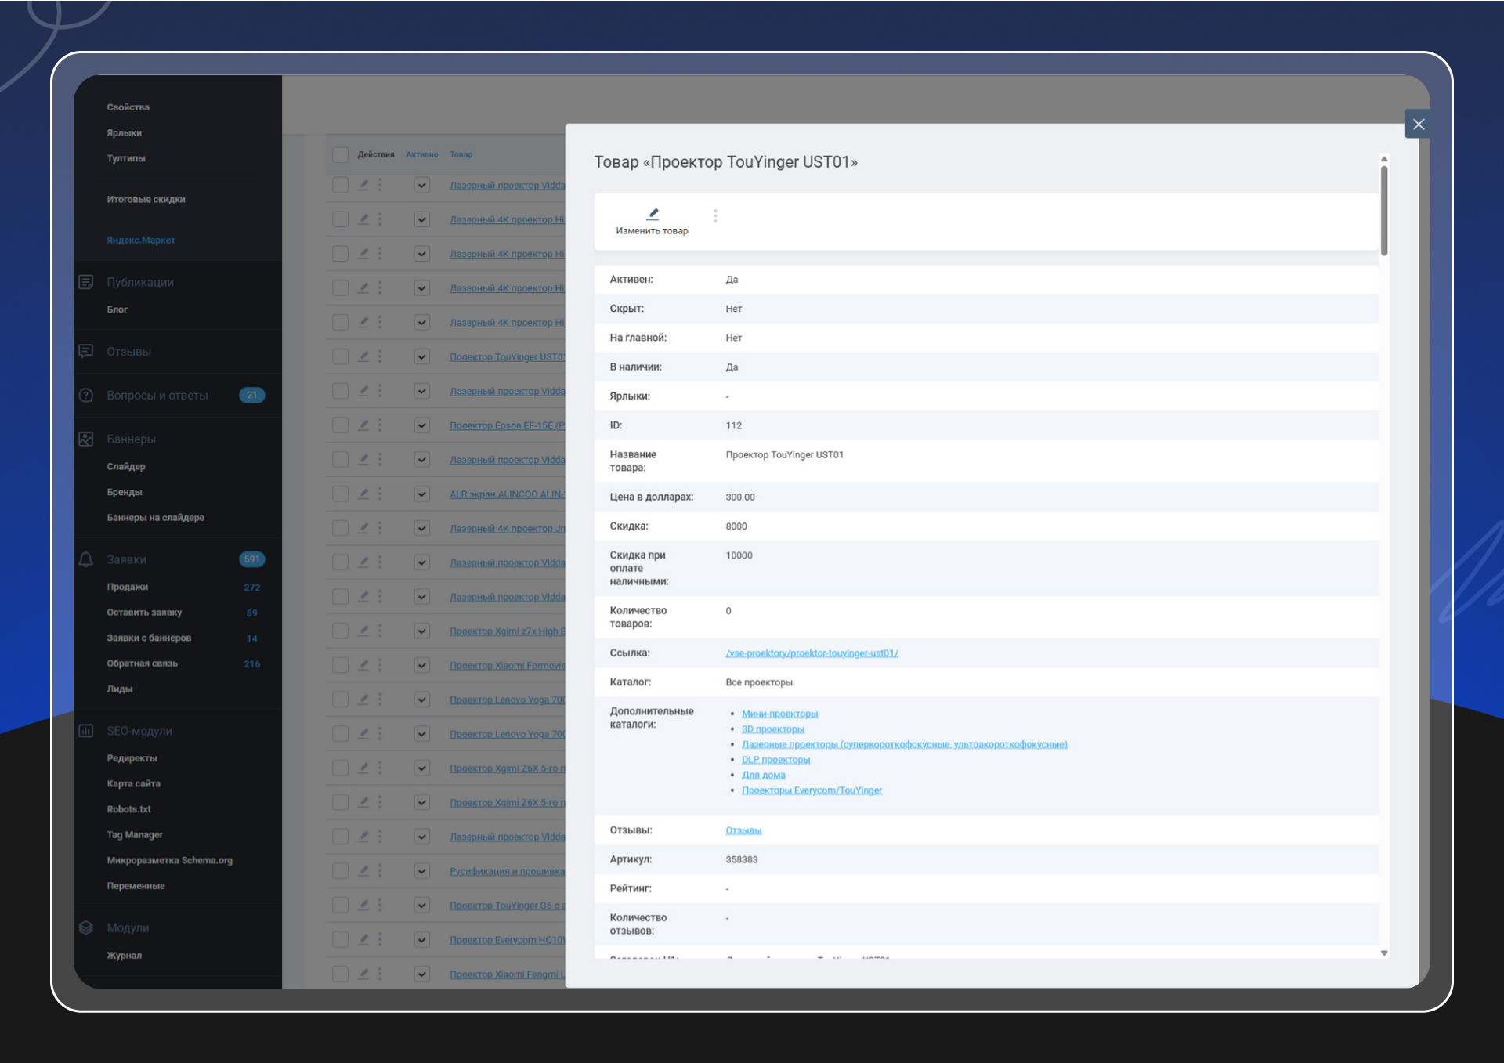The height and width of the screenshot is (1063, 1504).
Task: Close the product details dialog
Action: (x=1418, y=125)
